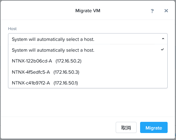
Task: Close the Migrate VM dialog
Action: pyautogui.click(x=166, y=11)
